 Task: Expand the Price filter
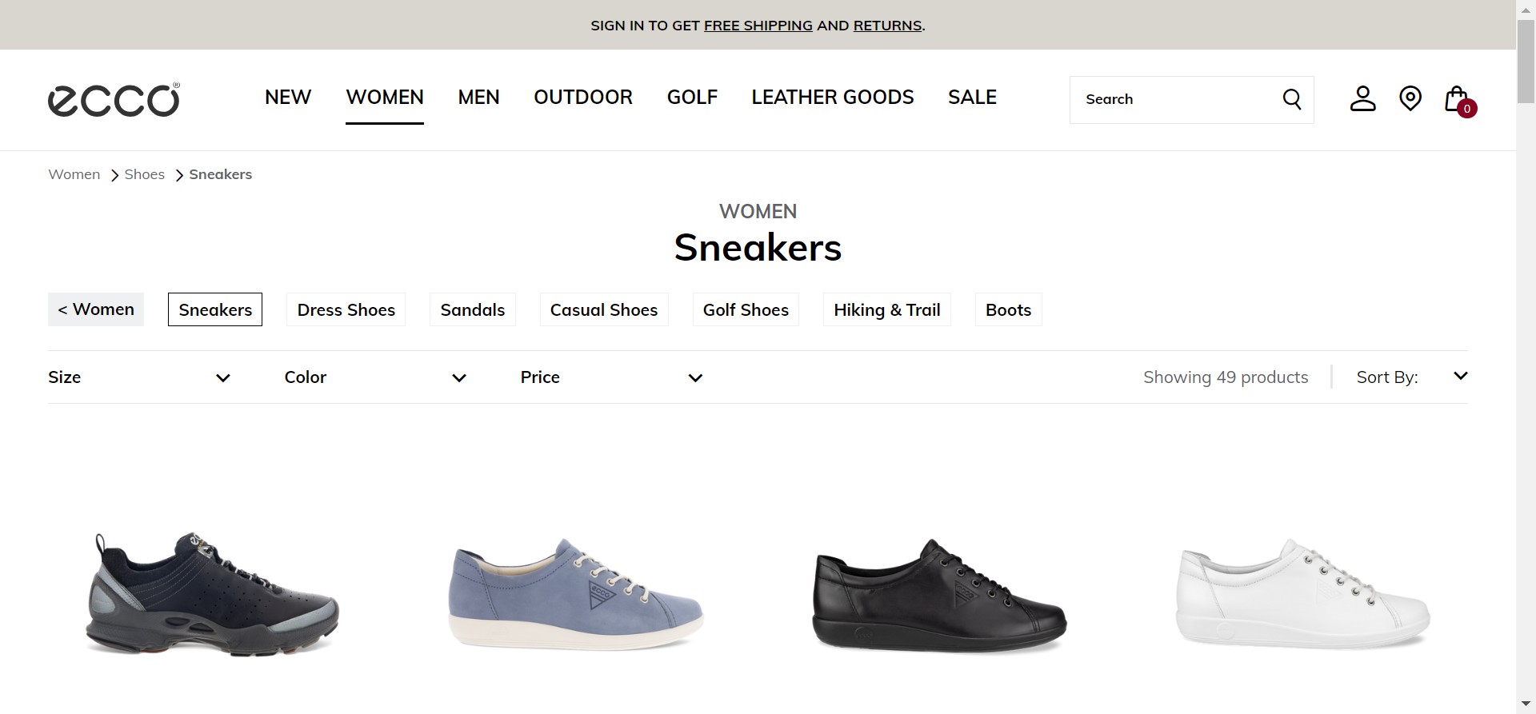(x=611, y=377)
